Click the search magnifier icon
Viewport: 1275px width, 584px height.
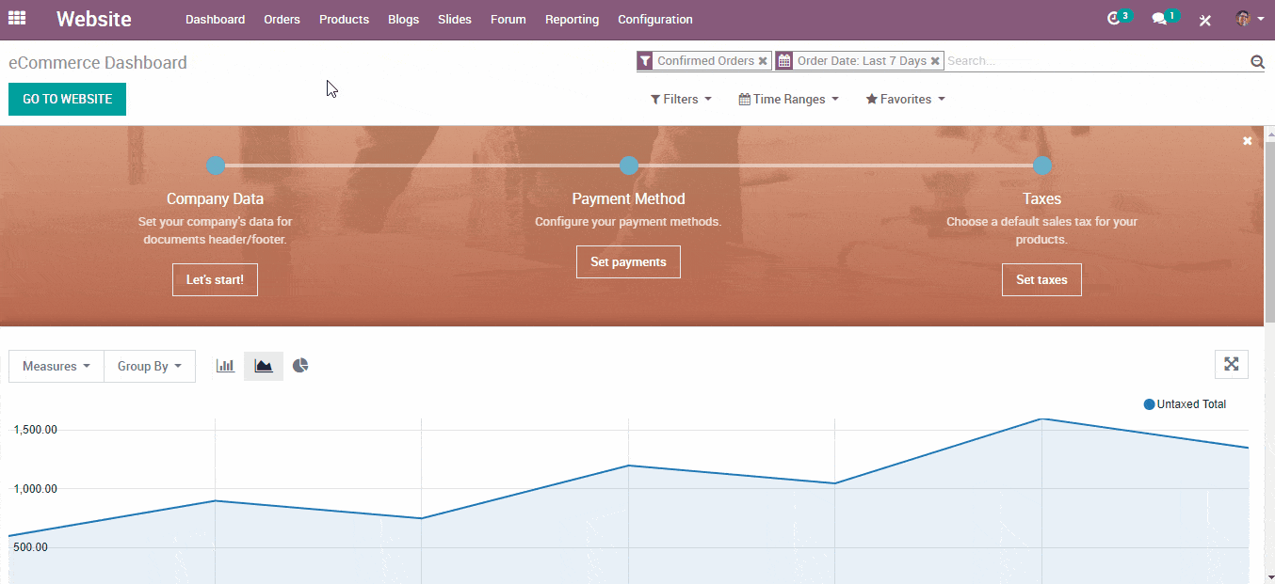pos(1257,62)
